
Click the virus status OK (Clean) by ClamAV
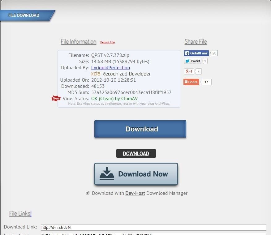pyautogui.click(x=114, y=99)
